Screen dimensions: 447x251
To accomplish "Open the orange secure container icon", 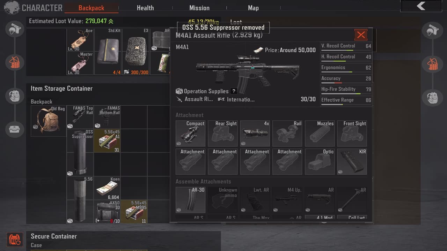I will tap(15, 240).
